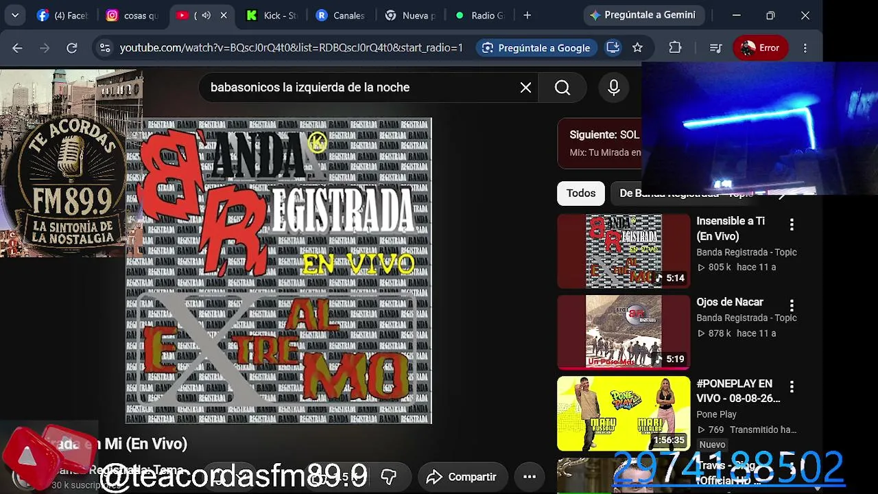Open more options for #PONEPLAY EN VIVO
This screenshot has width=878, height=494.
pyautogui.click(x=792, y=387)
